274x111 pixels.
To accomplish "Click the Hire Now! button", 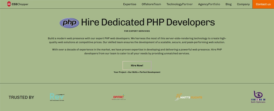I will pos(137,65).
